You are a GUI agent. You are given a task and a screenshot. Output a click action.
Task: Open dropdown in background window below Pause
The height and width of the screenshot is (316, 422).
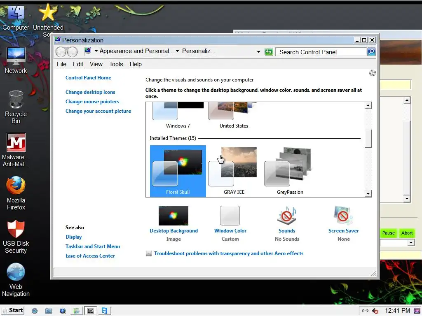point(411,243)
